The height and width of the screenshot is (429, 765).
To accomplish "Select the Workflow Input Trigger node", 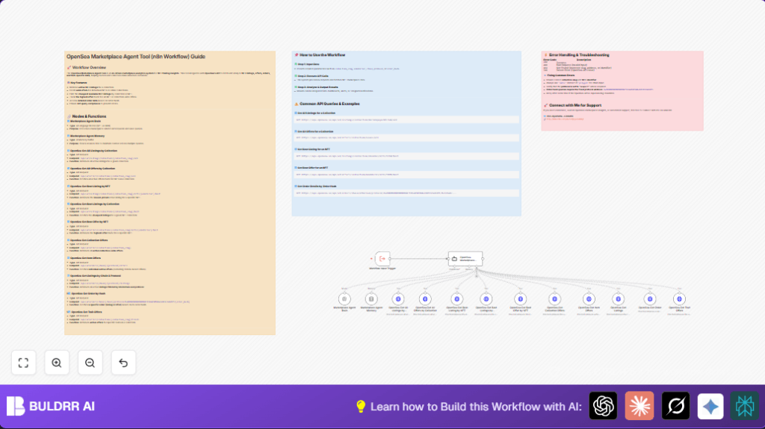I will 382,259.
